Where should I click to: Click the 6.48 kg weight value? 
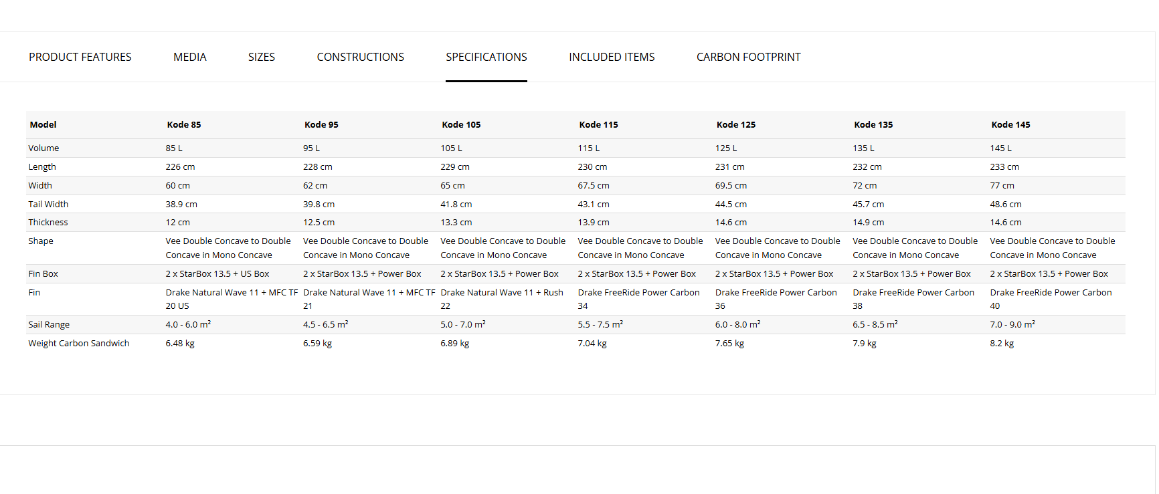tap(180, 343)
